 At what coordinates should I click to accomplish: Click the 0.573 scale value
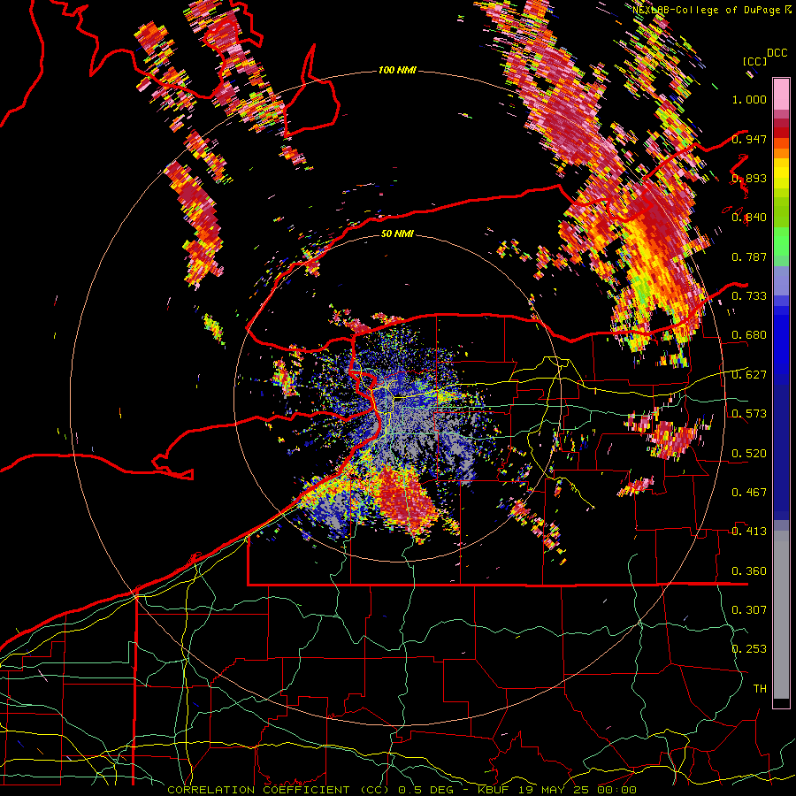click(x=749, y=414)
